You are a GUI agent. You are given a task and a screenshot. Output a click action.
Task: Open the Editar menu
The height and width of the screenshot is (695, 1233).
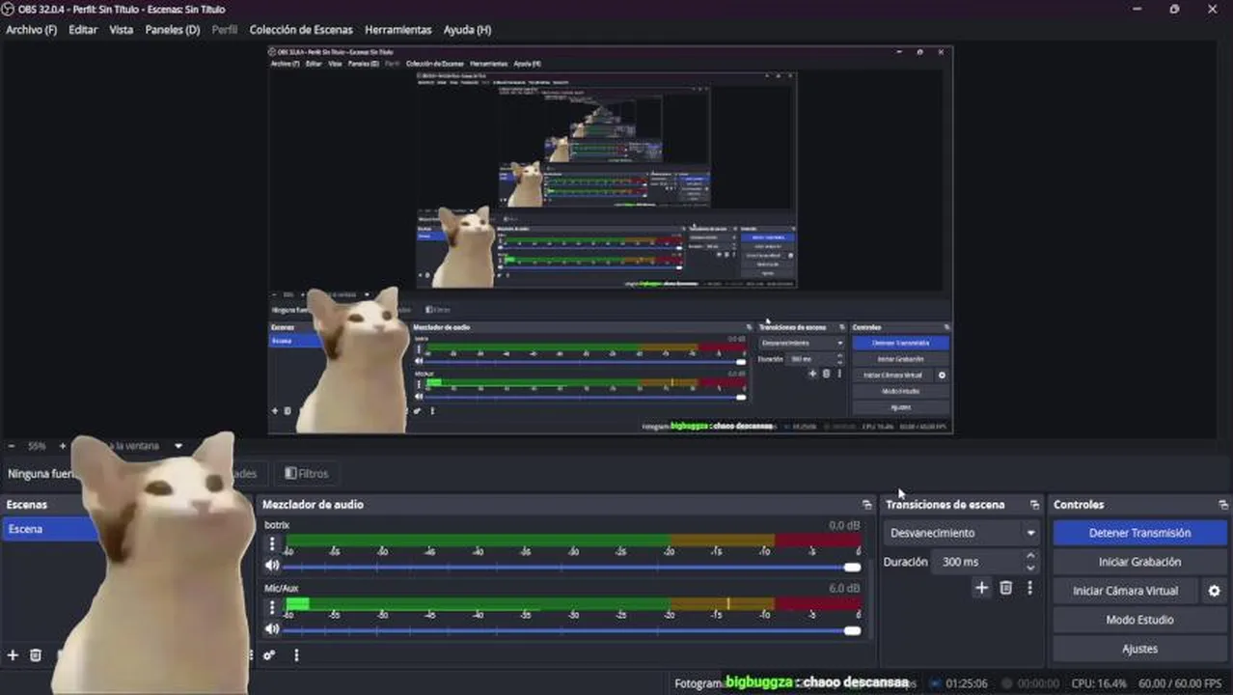[x=83, y=30]
